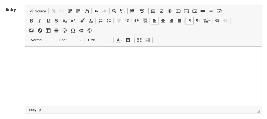This screenshot has width=267, height=119.
Task: Insert a selection dropdown field
Action: [x=195, y=11]
